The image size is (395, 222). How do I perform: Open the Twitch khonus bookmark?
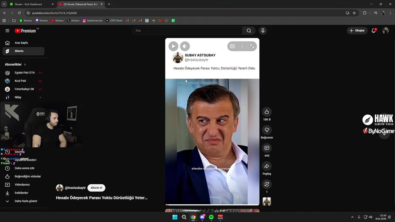[41, 21]
